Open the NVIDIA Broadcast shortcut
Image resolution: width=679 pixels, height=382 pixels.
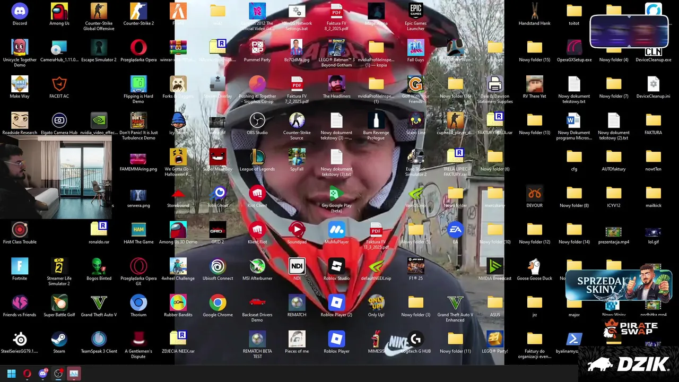click(494, 269)
